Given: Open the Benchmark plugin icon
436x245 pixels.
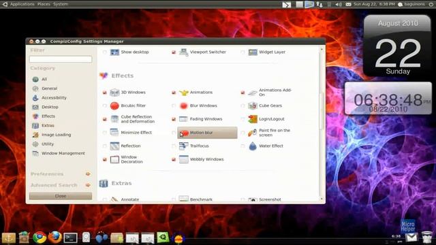Looking at the screenshot, I should click(x=183, y=199).
